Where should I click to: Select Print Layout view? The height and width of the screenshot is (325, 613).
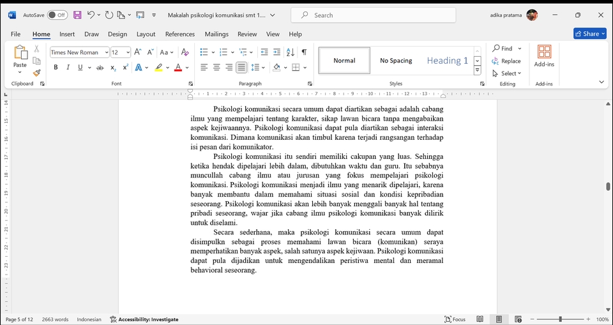[499, 319]
